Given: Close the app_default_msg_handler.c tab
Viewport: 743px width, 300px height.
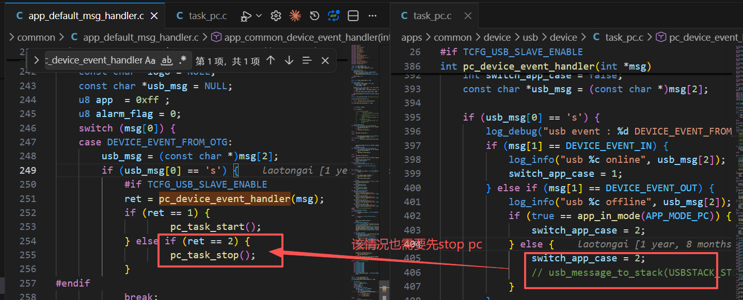Looking at the screenshot, I should tap(154, 16).
